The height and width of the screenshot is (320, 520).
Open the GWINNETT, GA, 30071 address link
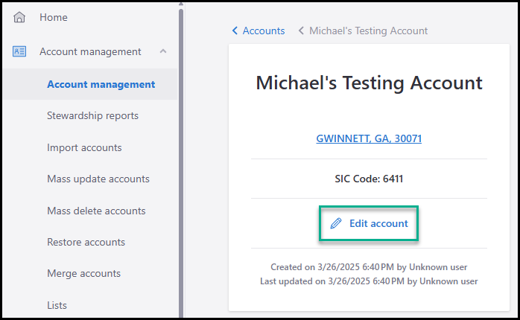click(369, 138)
